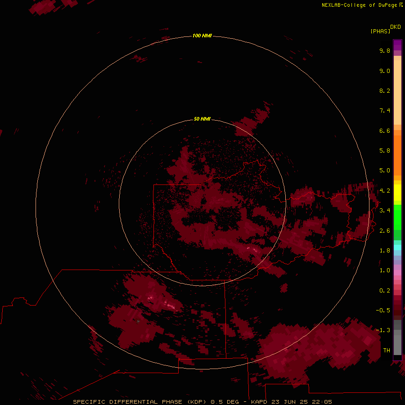The image size is (405, 405).
Task: Select the 7.4 scale value
Action: coord(385,111)
